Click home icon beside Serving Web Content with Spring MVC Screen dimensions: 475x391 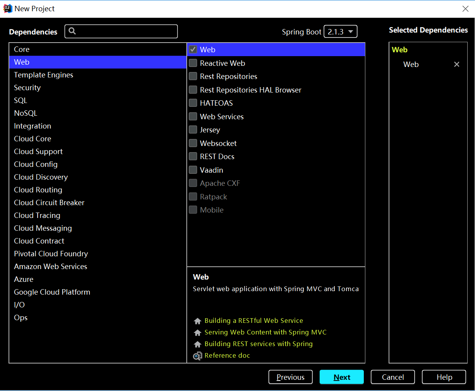pos(198,333)
